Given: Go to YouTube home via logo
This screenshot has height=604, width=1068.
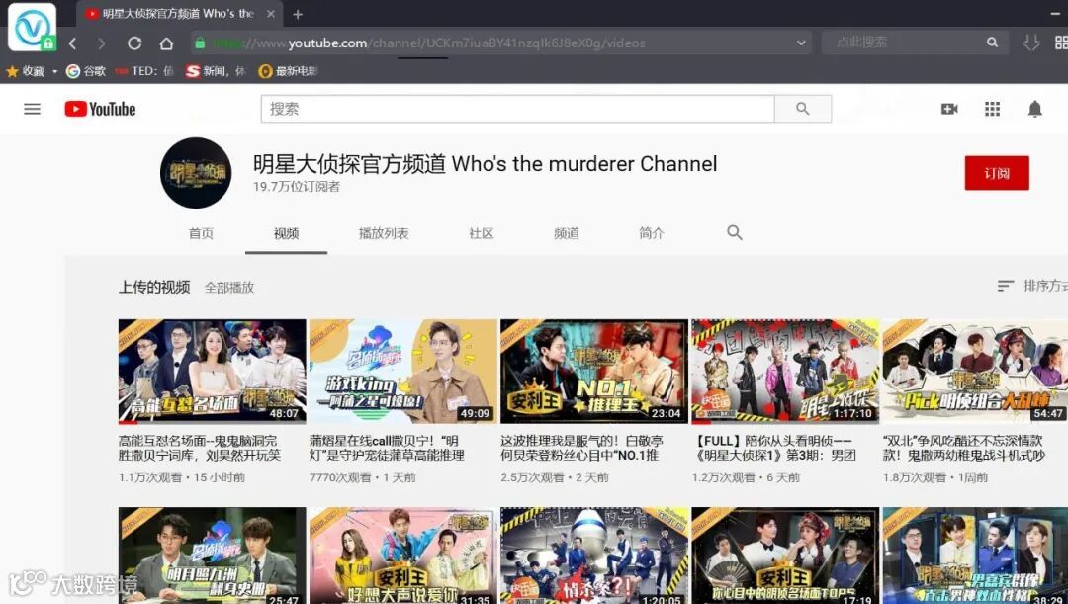Looking at the screenshot, I should pyautogui.click(x=100, y=109).
